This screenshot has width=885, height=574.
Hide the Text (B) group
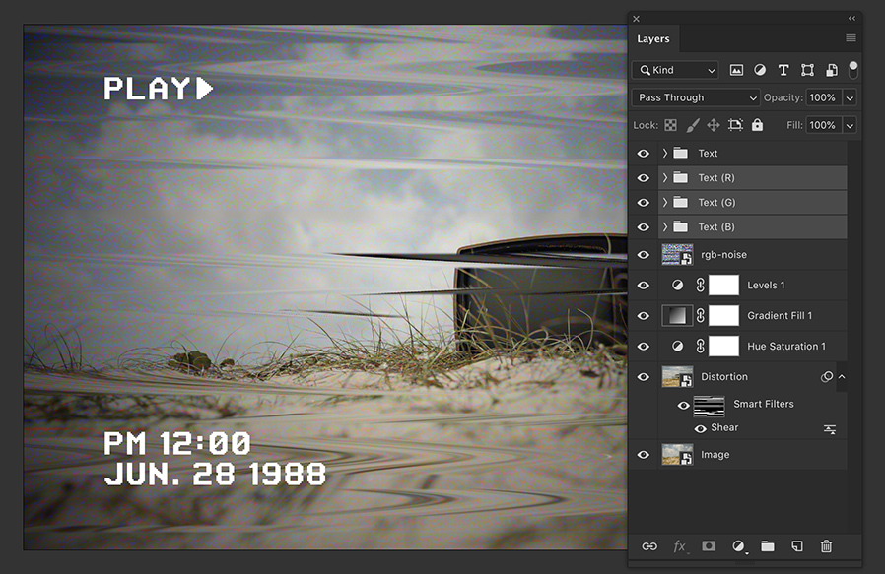coord(643,227)
